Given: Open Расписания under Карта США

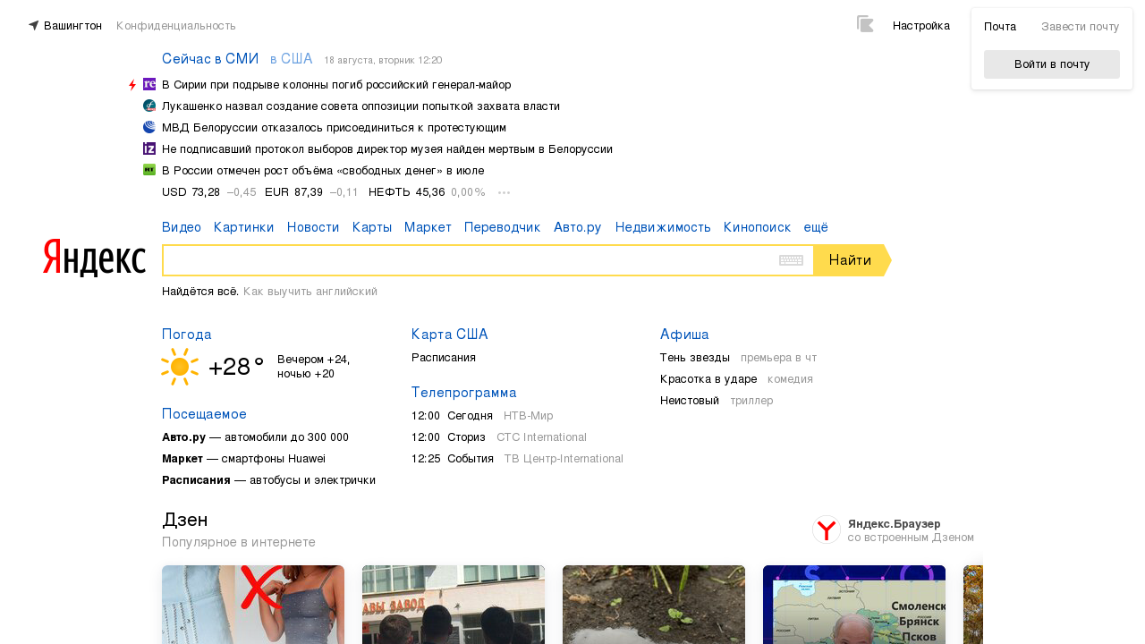Looking at the screenshot, I should [x=444, y=358].
